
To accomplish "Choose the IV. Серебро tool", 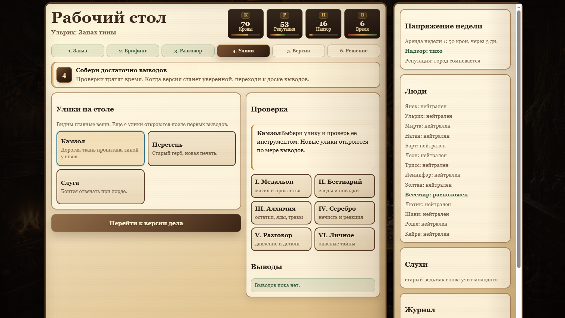I will (x=345, y=213).
